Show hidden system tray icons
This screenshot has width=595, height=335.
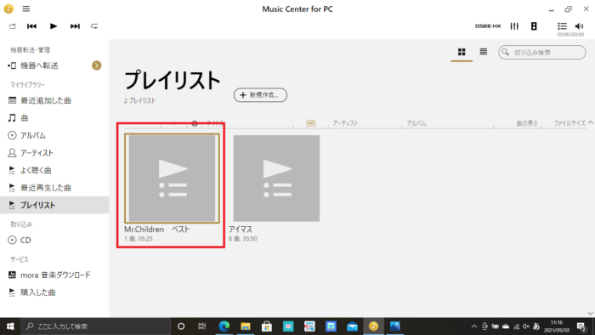click(x=474, y=326)
